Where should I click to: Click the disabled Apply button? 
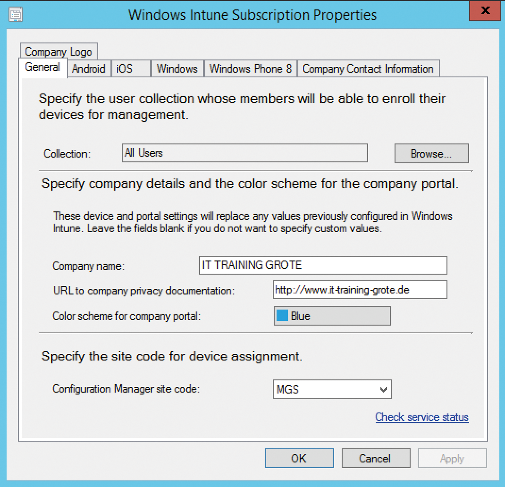[452, 458]
